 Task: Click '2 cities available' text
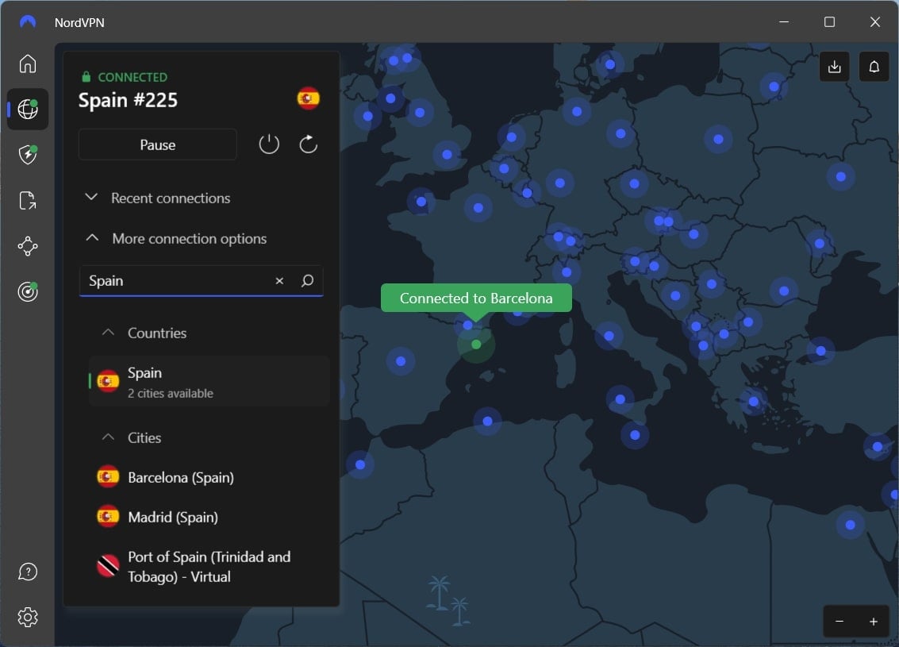pos(171,394)
